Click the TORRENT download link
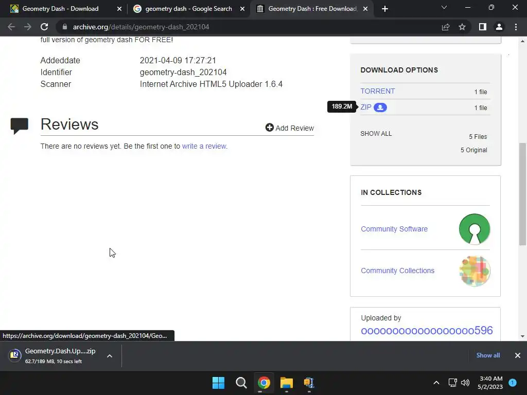The image size is (527, 395). pyautogui.click(x=377, y=91)
